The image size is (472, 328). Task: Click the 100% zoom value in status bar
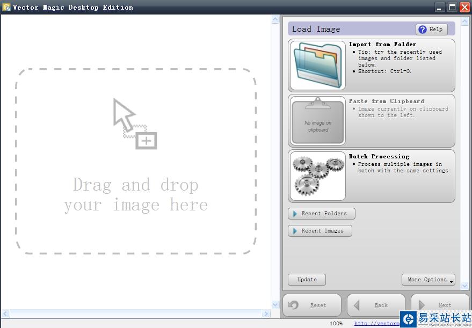click(336, 324)
